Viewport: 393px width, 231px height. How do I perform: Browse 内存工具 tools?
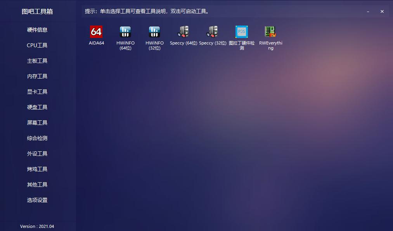[x=37, y=76]
